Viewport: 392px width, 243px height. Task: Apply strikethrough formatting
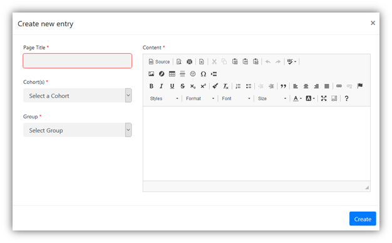point(182,86)
